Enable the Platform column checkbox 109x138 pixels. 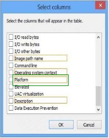tap(11, 80)
